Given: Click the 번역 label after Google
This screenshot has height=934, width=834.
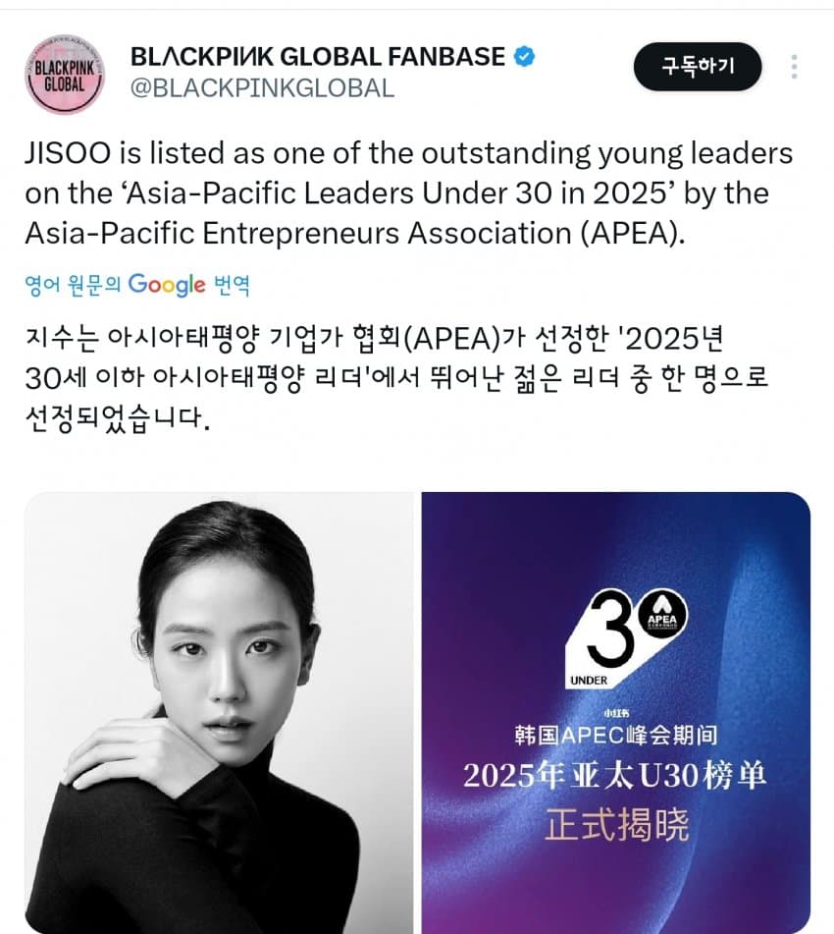Looking at the screenshot, I should [x=232, y=286].
